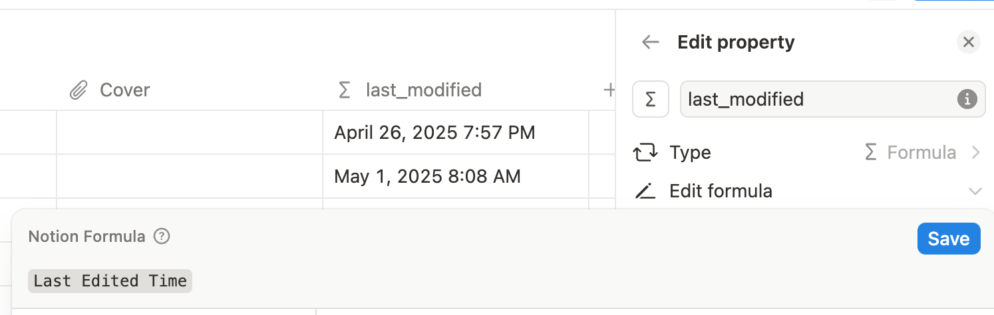The image size is (994, 315).
Task: Open the Cover column header menu
Action: point(110,90)
